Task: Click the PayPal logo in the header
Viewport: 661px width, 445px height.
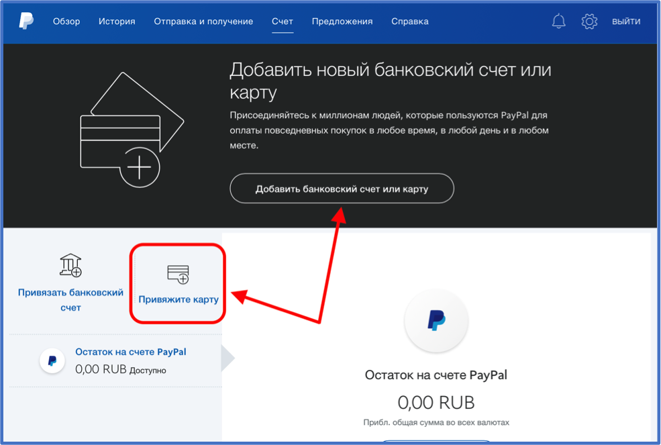Action: coord(26,21)
